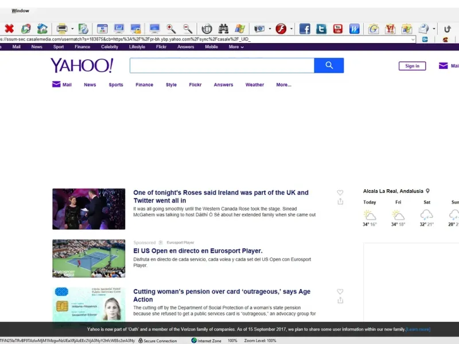459x344 pixels.
Task: Expand the address bar URL dropdown
Action: 413,39
